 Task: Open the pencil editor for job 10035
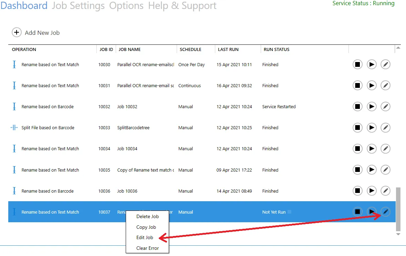point(386,170)
